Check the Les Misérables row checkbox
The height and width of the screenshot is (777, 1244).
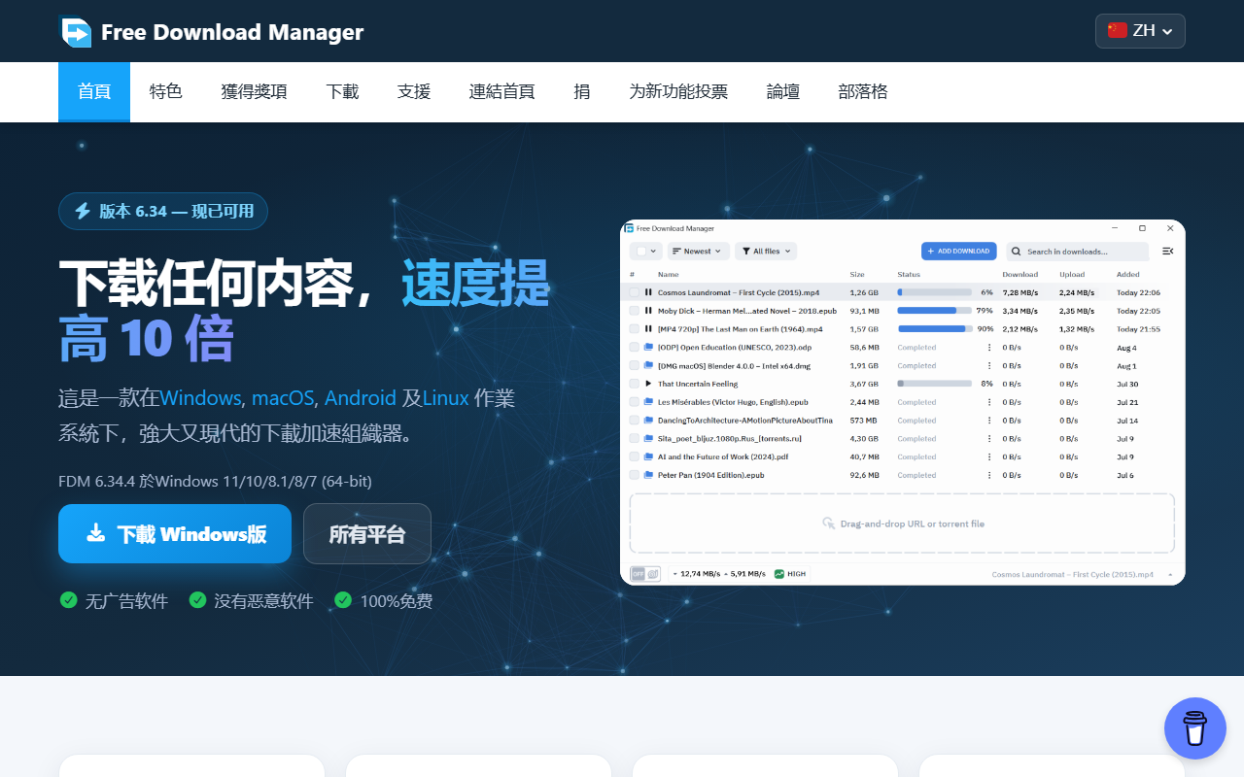(634, 402)
